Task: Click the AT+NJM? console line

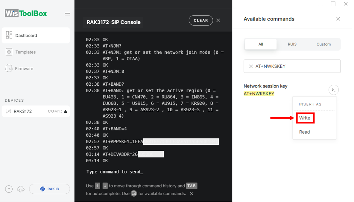Action: (x=112, y=46)
